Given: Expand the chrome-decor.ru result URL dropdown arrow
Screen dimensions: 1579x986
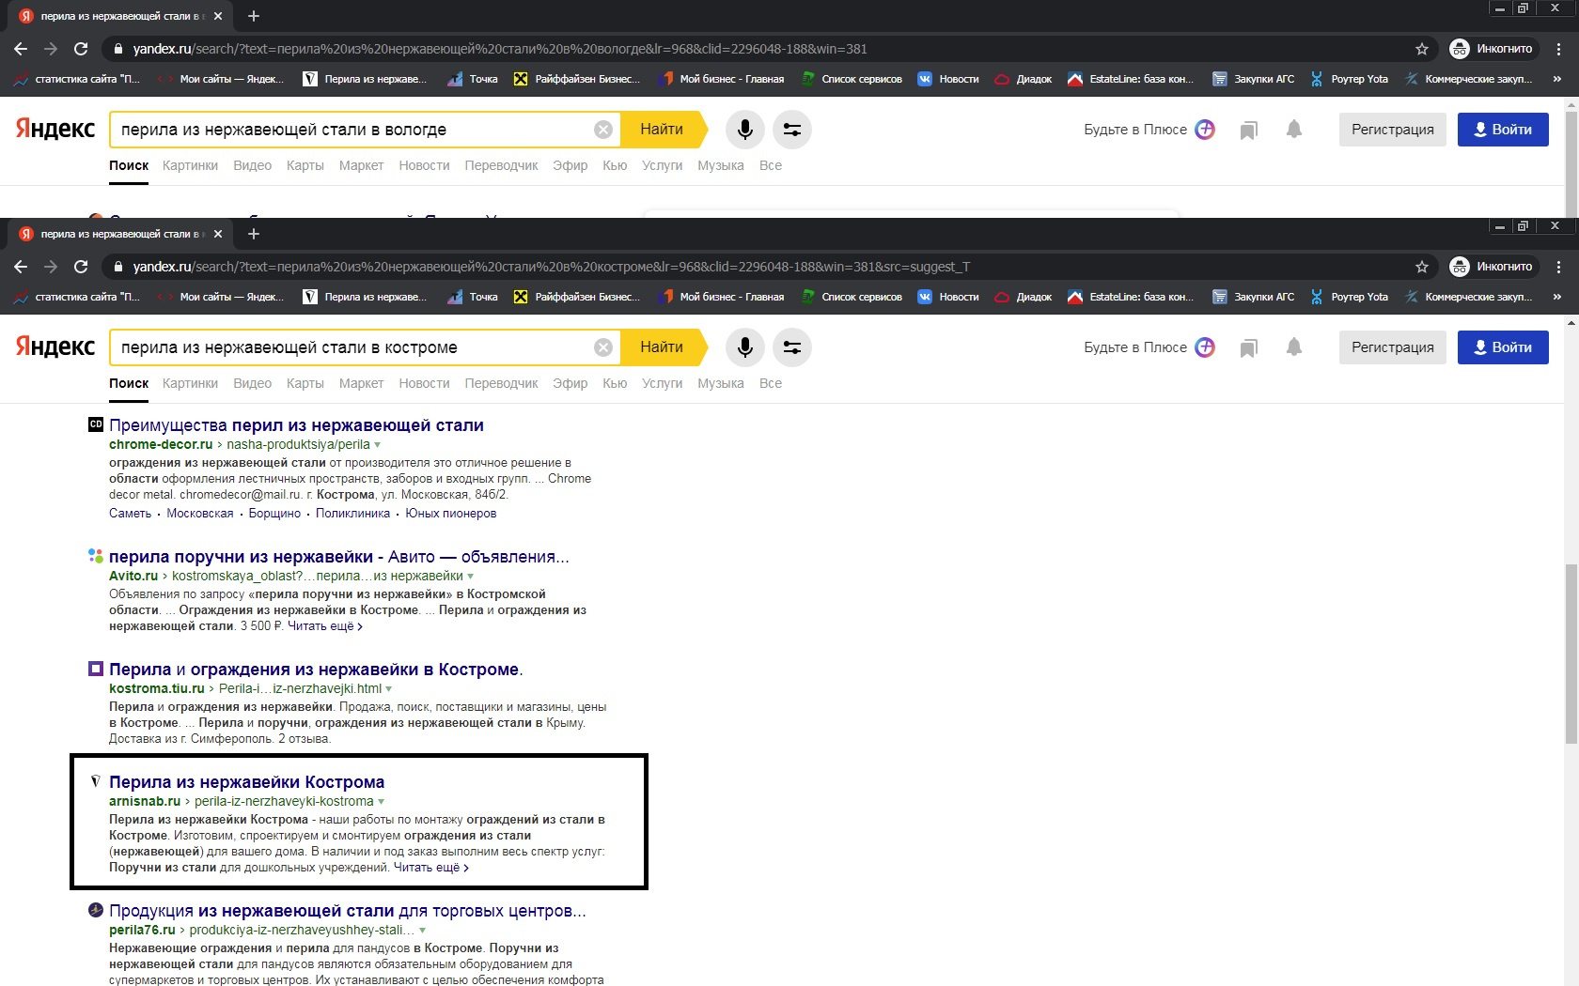Looking at the screenshot, I should pos(378,445).
